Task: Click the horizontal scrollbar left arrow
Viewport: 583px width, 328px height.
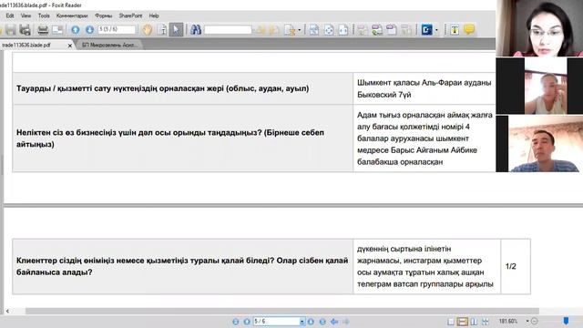Action: 7,311
